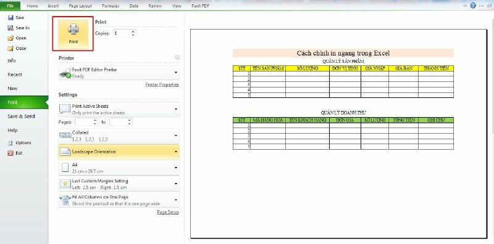
Task: Expand the Collated dropdown
Action: (x=176, y=136)
